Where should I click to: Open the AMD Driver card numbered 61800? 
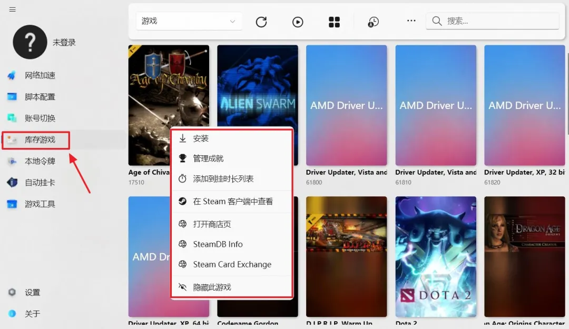coord(347,105)
